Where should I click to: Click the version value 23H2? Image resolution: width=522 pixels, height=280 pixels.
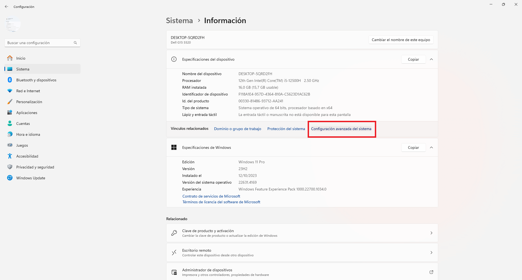pyautogui.click(x=243, y=169)
